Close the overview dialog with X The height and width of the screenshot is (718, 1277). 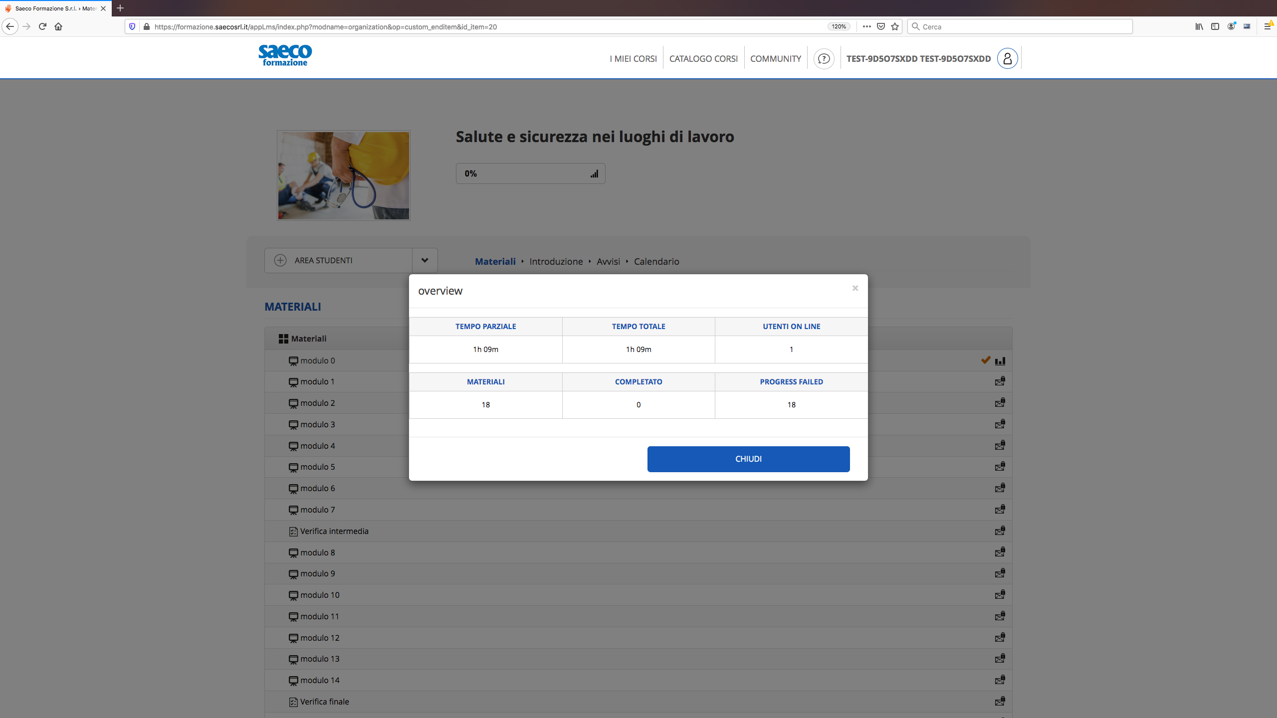tap(855, 288)
